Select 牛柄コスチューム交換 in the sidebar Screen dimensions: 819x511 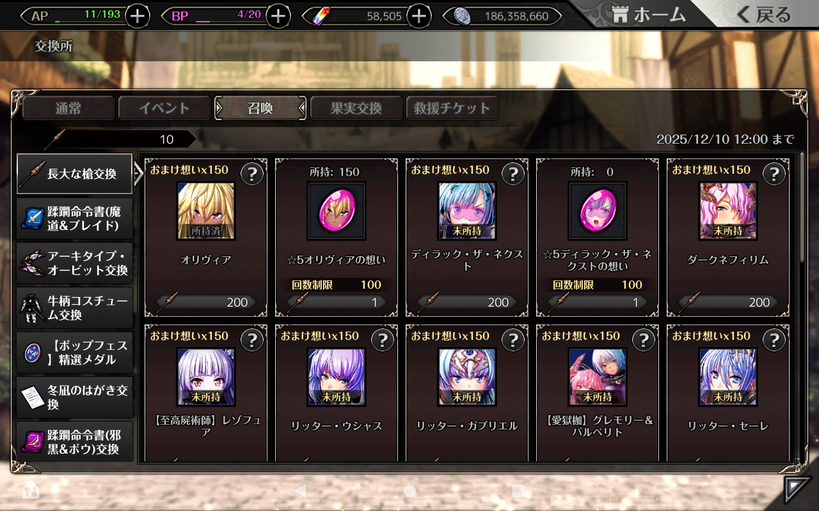(75, 308)
